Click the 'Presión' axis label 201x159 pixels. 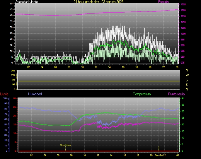[x=163, y=2]
